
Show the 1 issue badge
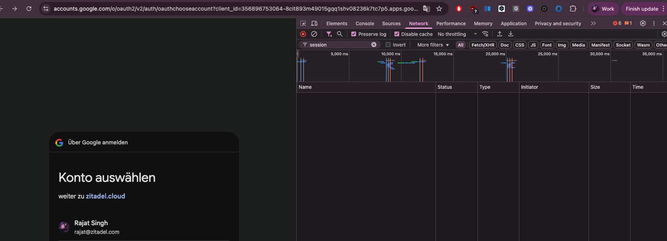(628, 23)
